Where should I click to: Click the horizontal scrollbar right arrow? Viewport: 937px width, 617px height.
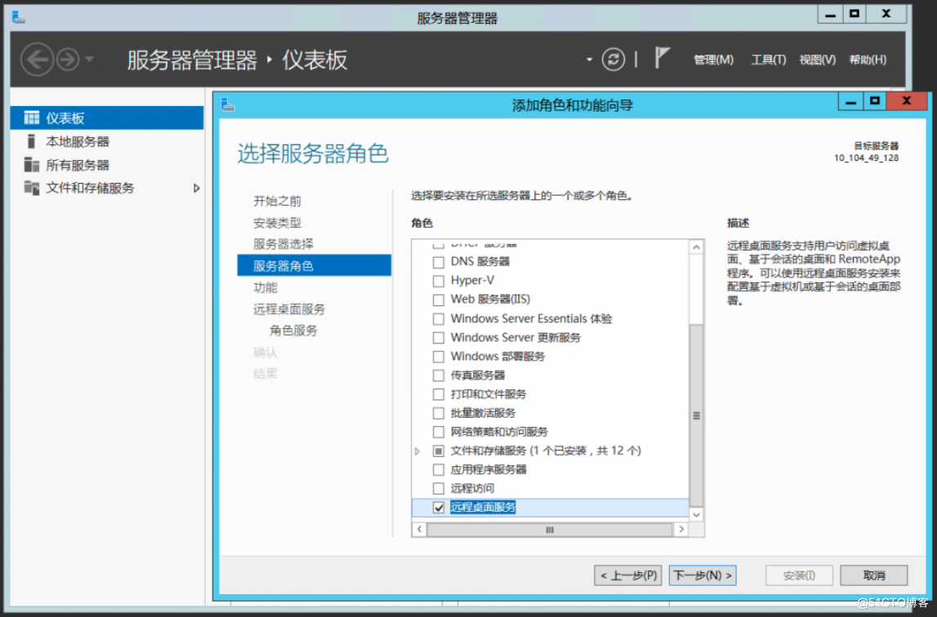coord(681,529)
